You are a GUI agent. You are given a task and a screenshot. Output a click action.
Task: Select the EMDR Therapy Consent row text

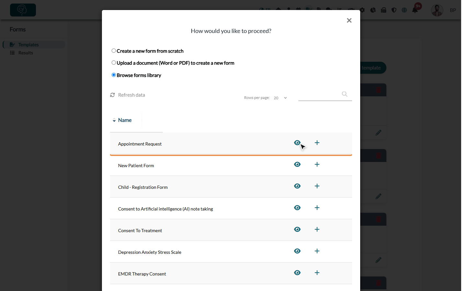point(142,274)
